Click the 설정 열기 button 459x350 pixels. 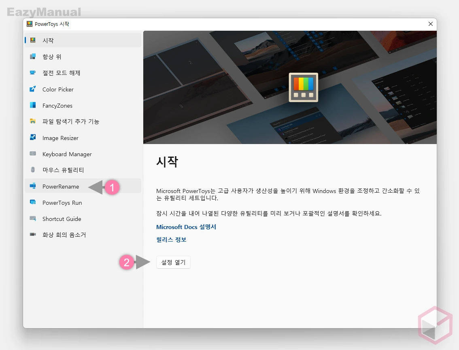click(173, 262)
